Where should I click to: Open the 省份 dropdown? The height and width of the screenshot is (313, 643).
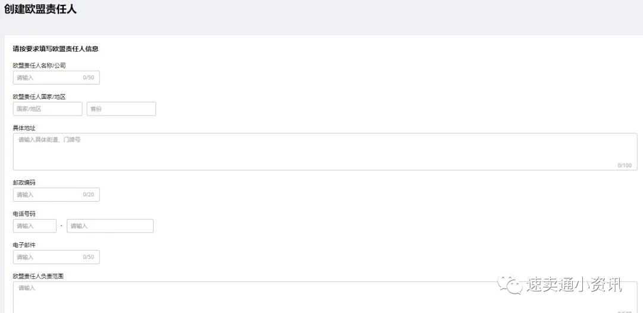(x=121, y=109)
